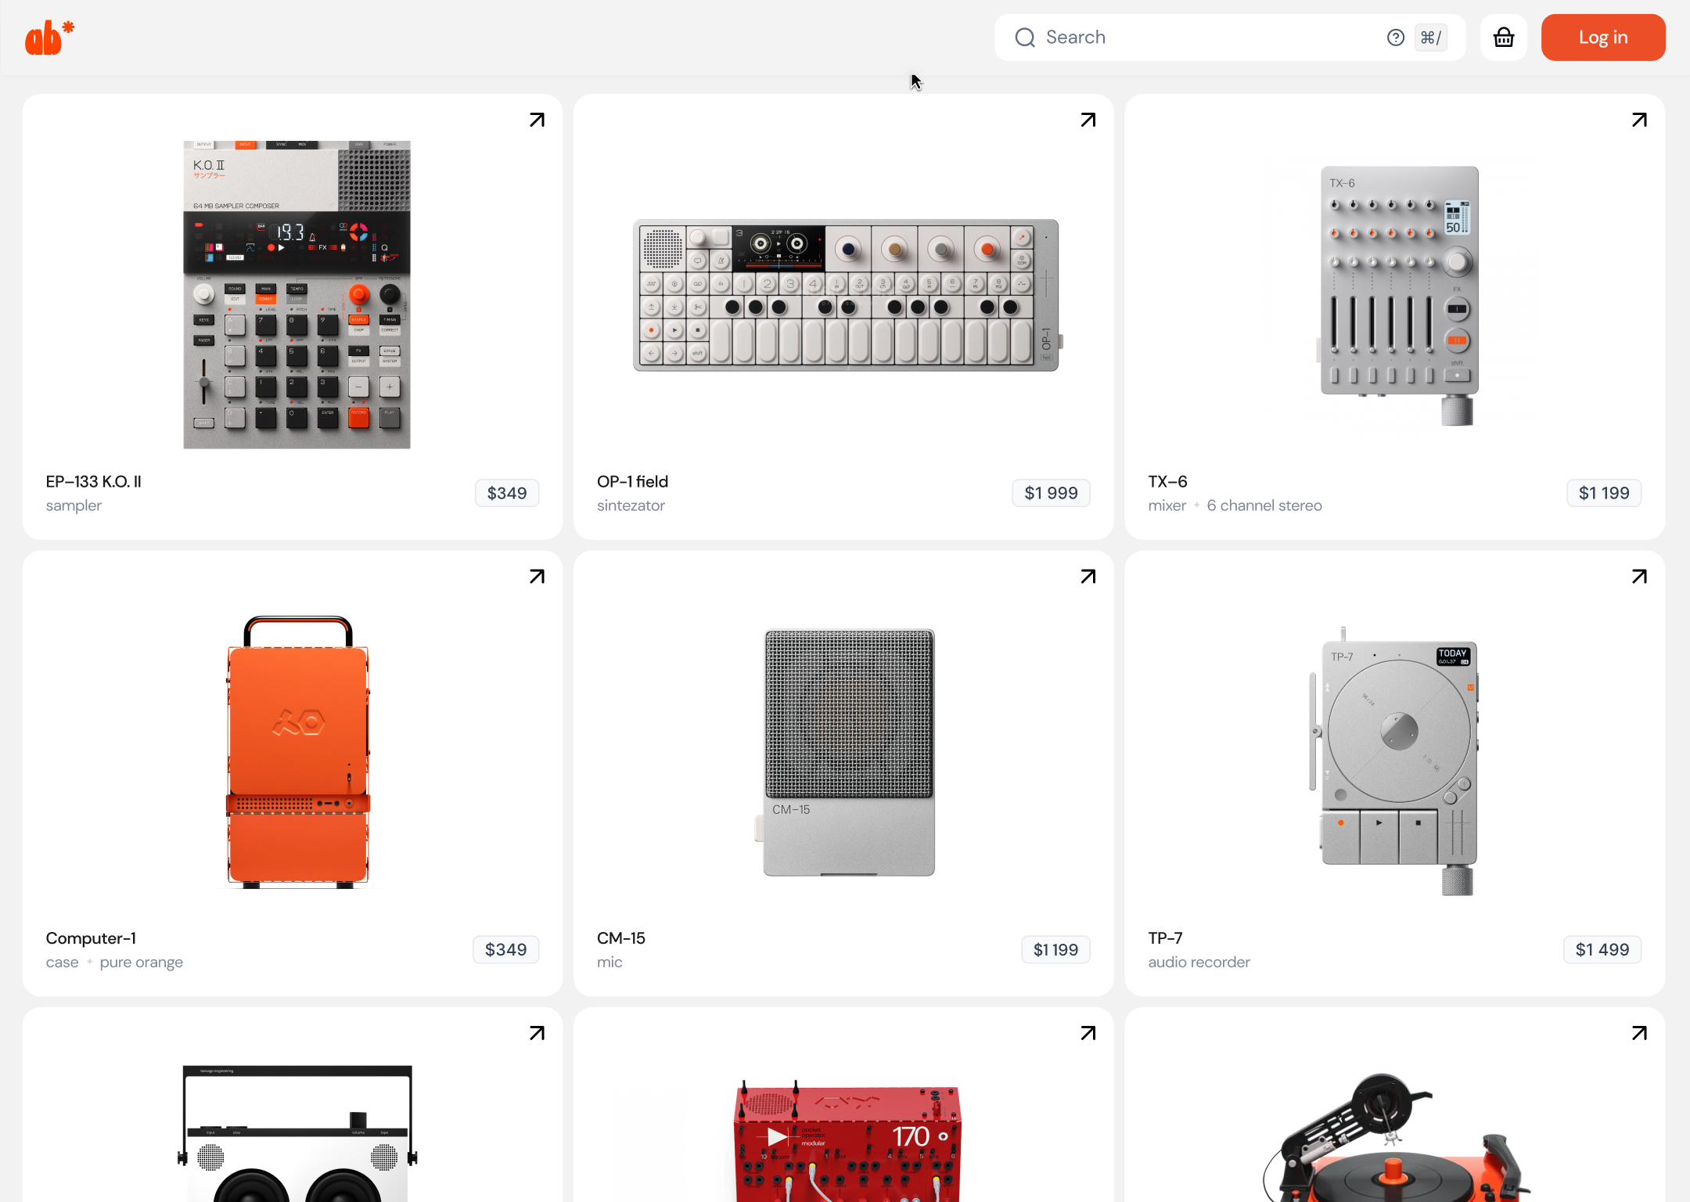This screenshot has width=1690, height=1202.
Task: Click the orange ab* site logo
Action: click(x=49, y=38)
